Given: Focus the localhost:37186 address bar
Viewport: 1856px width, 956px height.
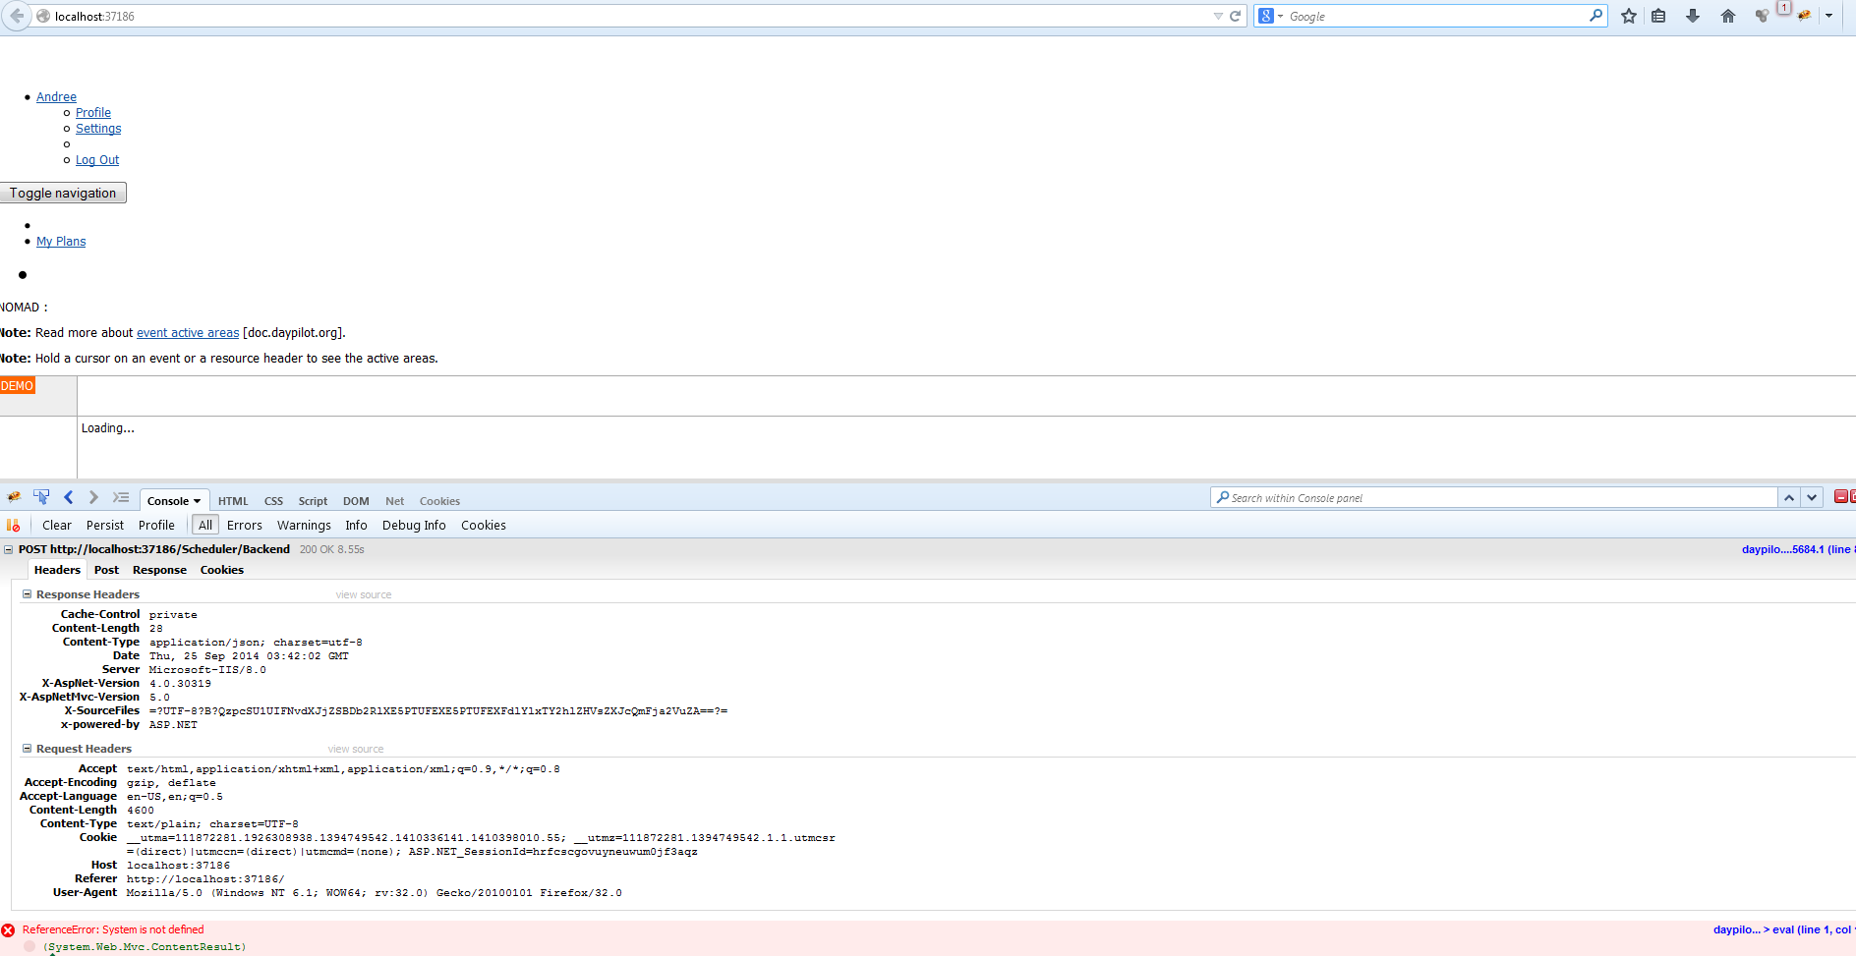Looking at the screenshot, I should 629,16.
